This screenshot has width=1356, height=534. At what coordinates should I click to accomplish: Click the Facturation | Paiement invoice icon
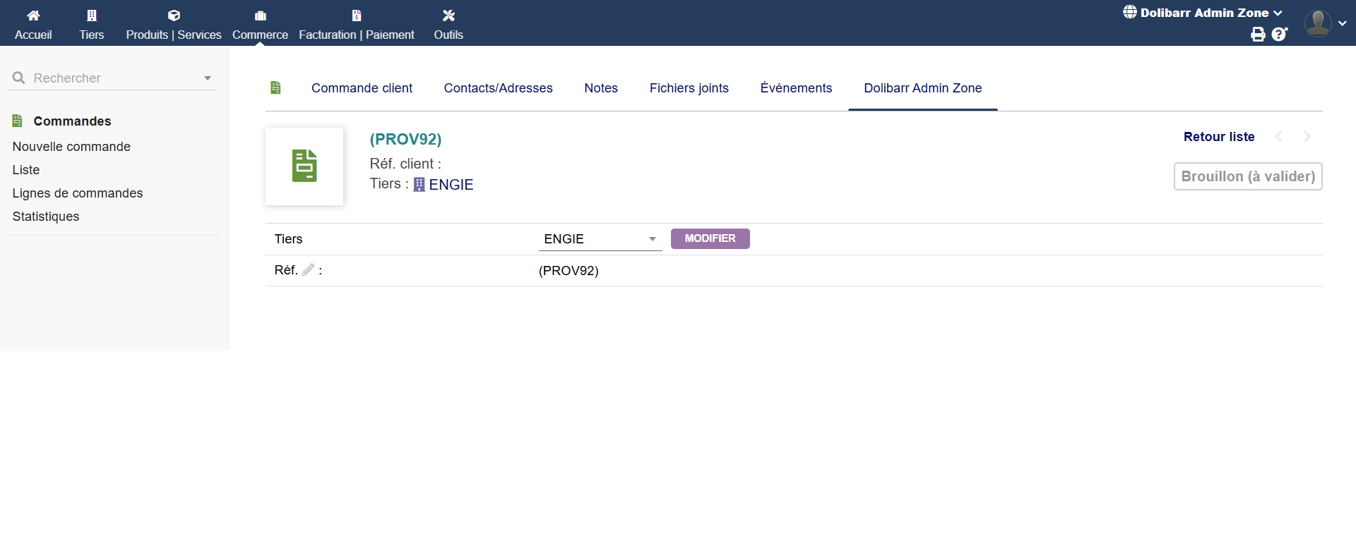[357, 16]
